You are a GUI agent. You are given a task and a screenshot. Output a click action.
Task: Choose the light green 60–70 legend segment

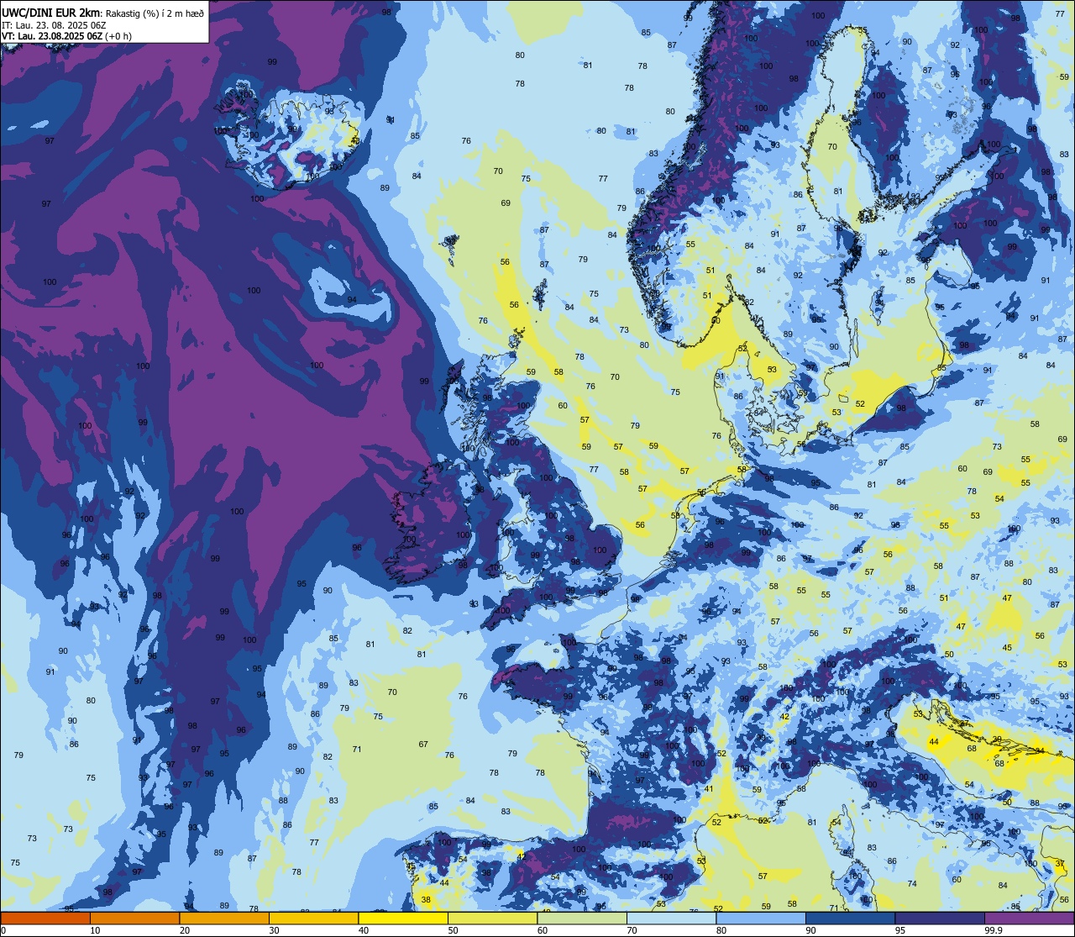tap(582, 919)
